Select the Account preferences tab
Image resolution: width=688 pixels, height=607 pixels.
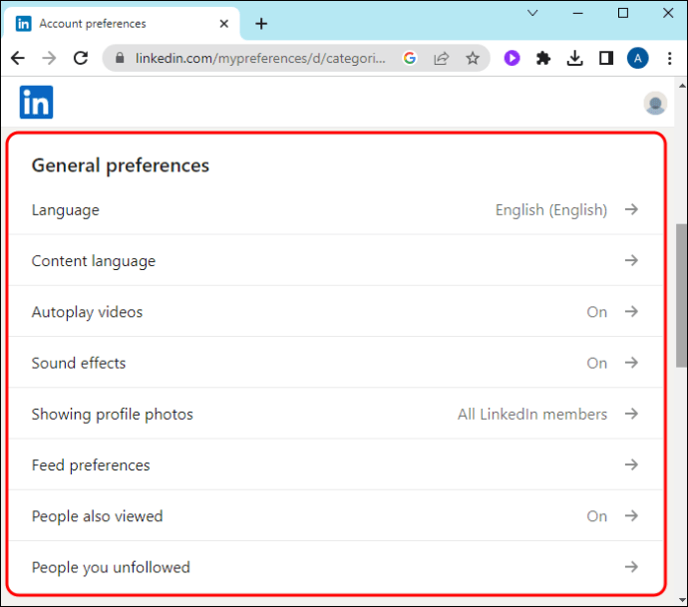(x=122, y=24)
